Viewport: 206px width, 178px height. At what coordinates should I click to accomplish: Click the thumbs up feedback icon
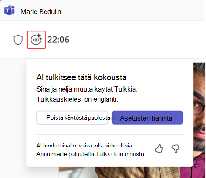[x=159, y=148]
